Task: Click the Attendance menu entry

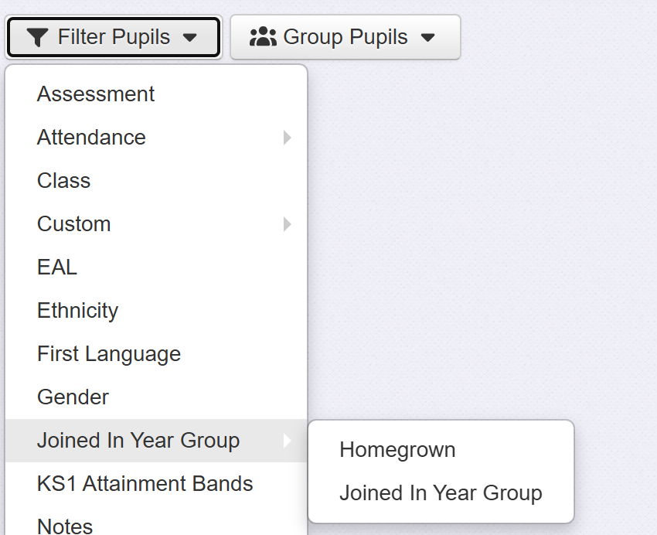Action: coord(91,138)
